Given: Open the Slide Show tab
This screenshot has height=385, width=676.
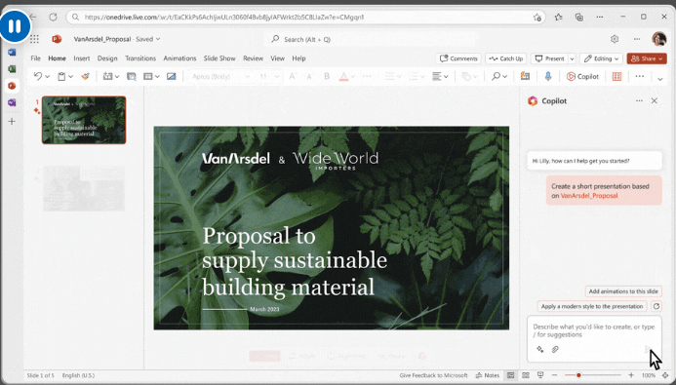Looking at the screenshot, I should (219, 58).
